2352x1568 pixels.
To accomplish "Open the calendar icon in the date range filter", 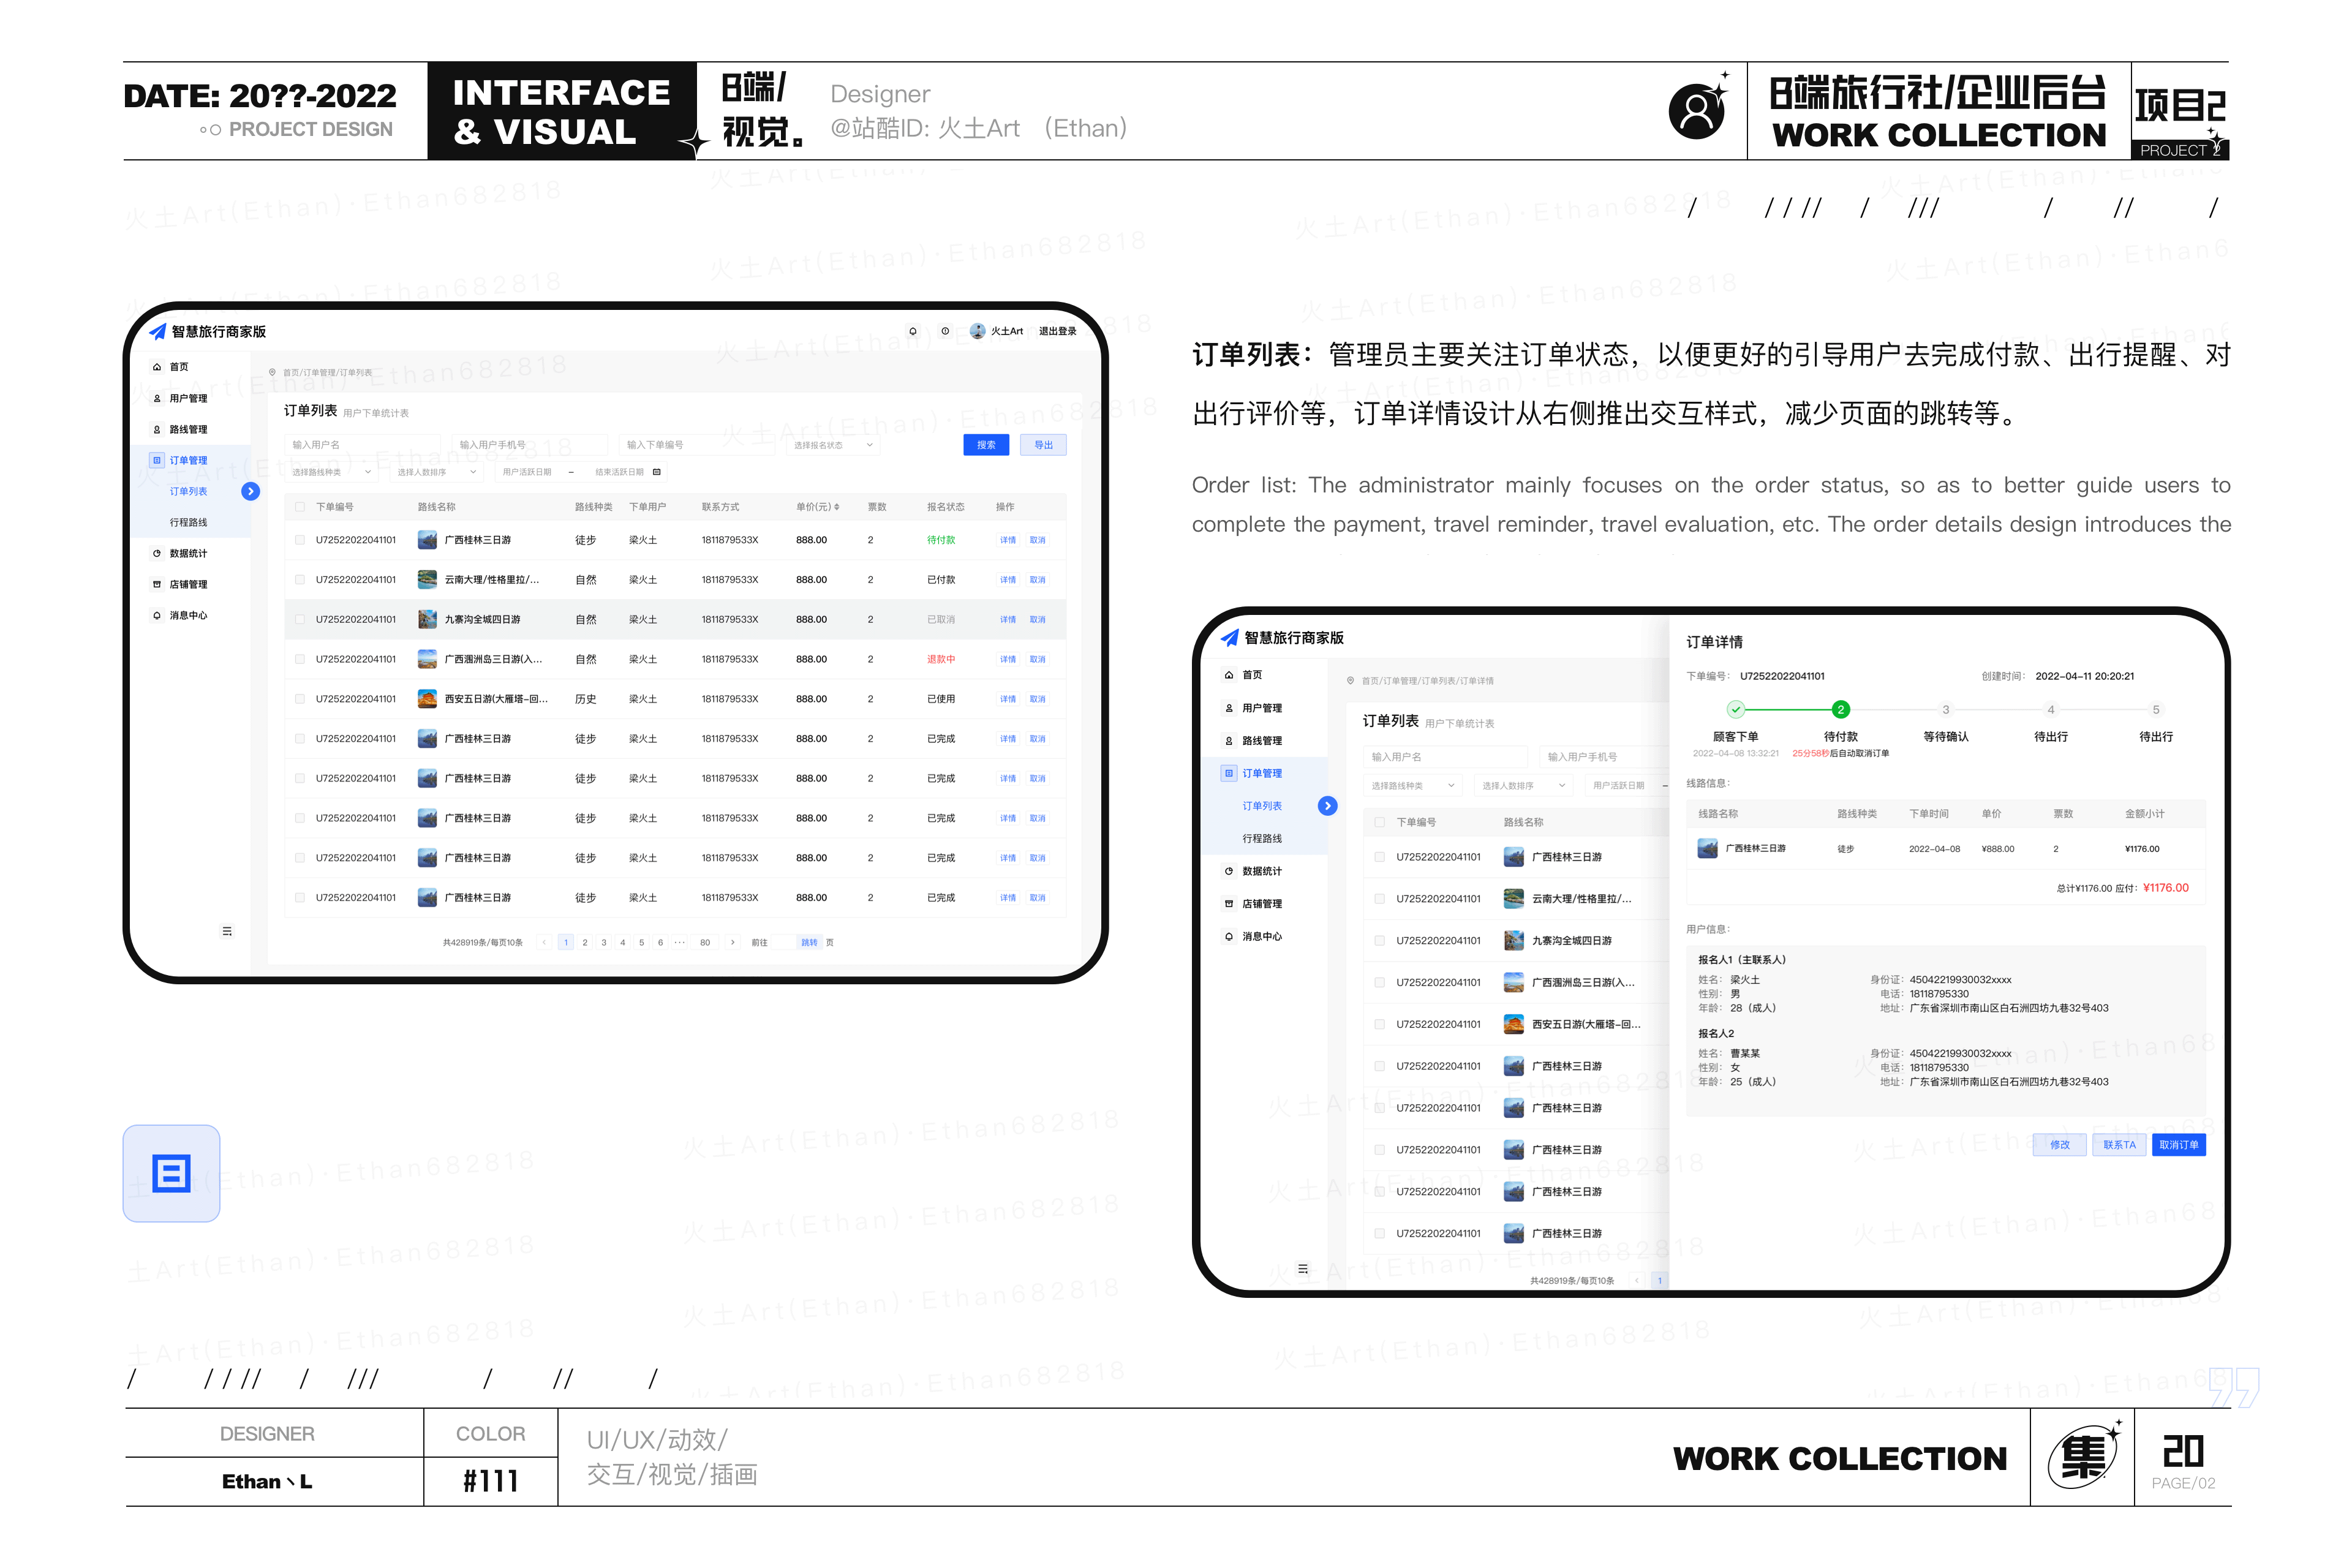I will point(656,472).
